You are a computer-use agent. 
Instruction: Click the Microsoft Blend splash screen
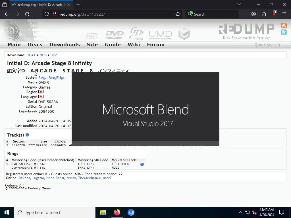coord(145,109)
